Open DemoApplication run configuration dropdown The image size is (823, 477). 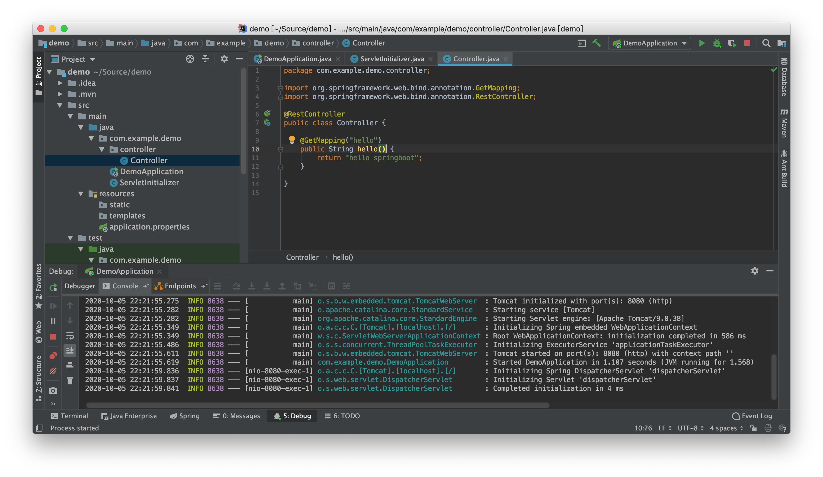coord(649,43)
